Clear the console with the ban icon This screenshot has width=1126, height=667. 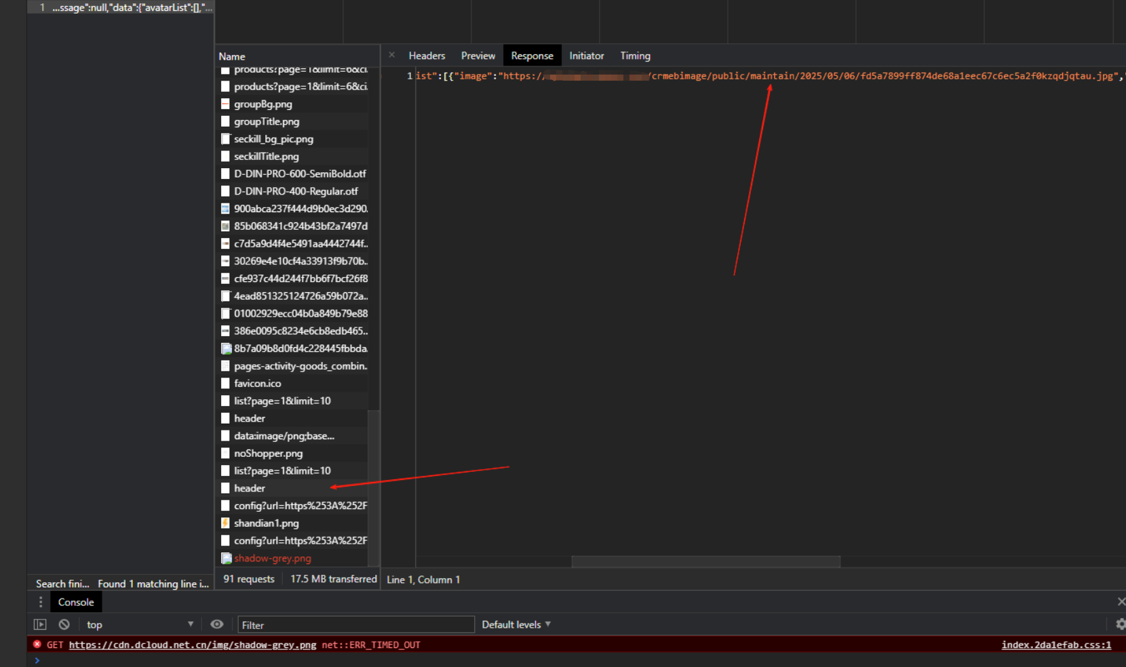coord(64,624)
